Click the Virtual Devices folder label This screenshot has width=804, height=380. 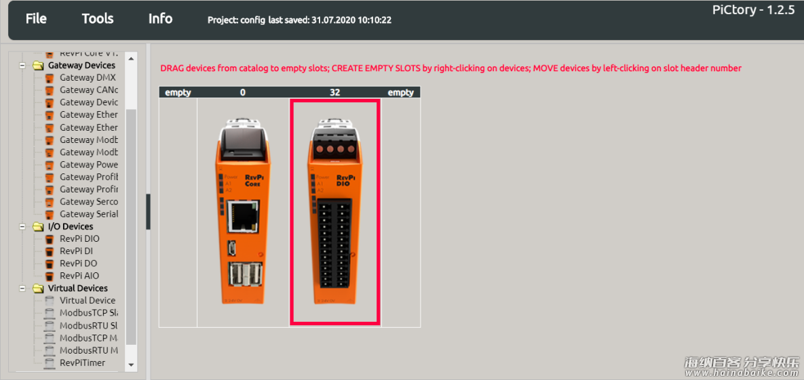tap(78, 289)
